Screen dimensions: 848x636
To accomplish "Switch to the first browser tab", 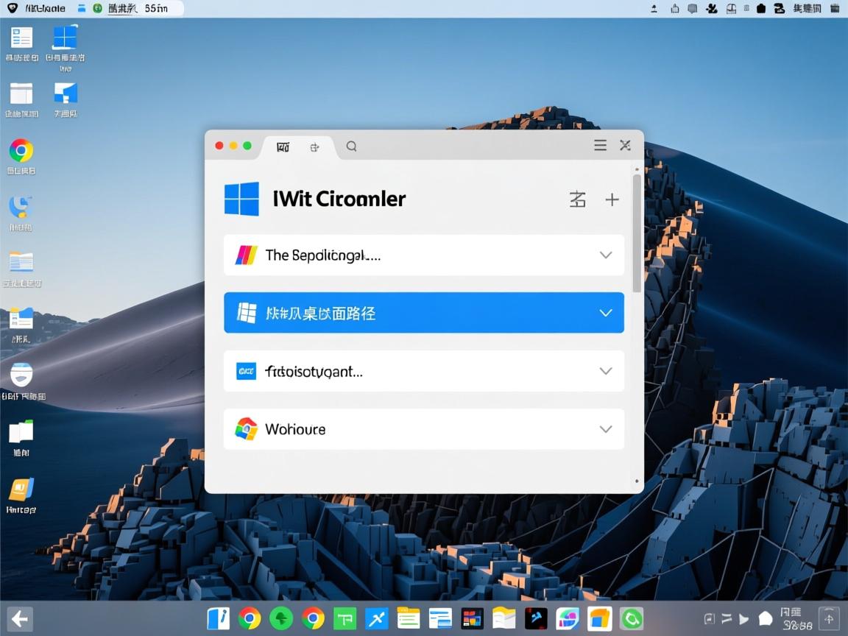I will point(283,146).
